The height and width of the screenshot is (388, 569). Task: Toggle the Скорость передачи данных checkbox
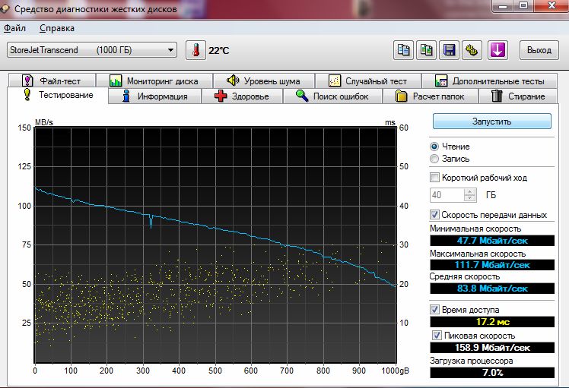pyautogui.click(x=435, y=215)
